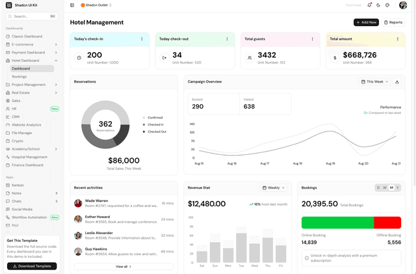Click the Add New button
Screen dimensions: 416x274
366,22
